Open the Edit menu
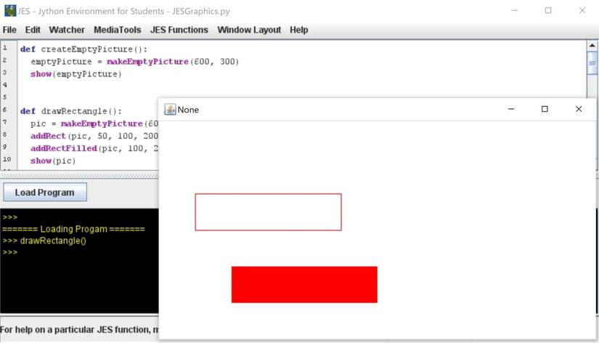This screenshot has width=599, height=343. (x=33, y=30)
